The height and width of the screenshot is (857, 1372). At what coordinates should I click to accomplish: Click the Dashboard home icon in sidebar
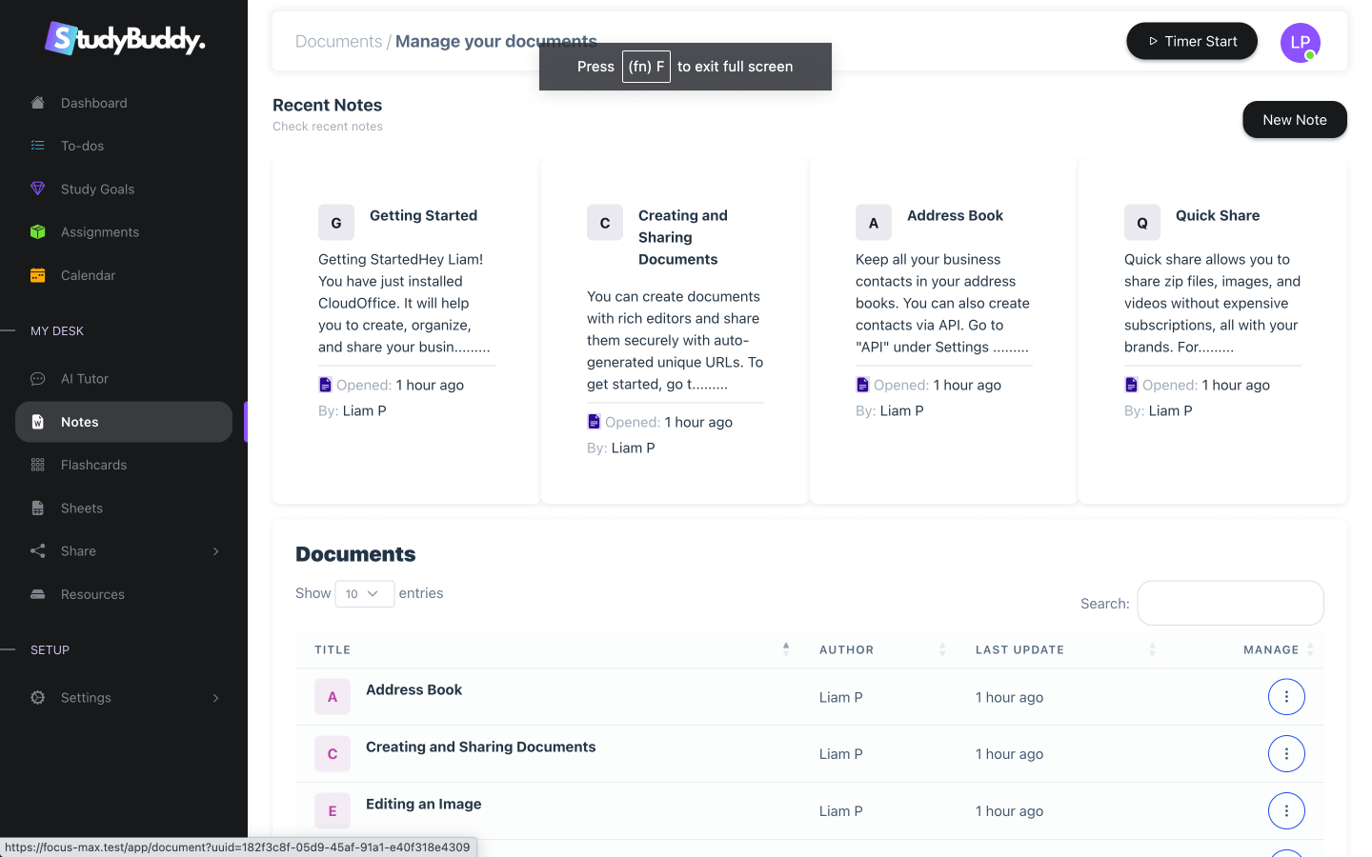(38, 103)
